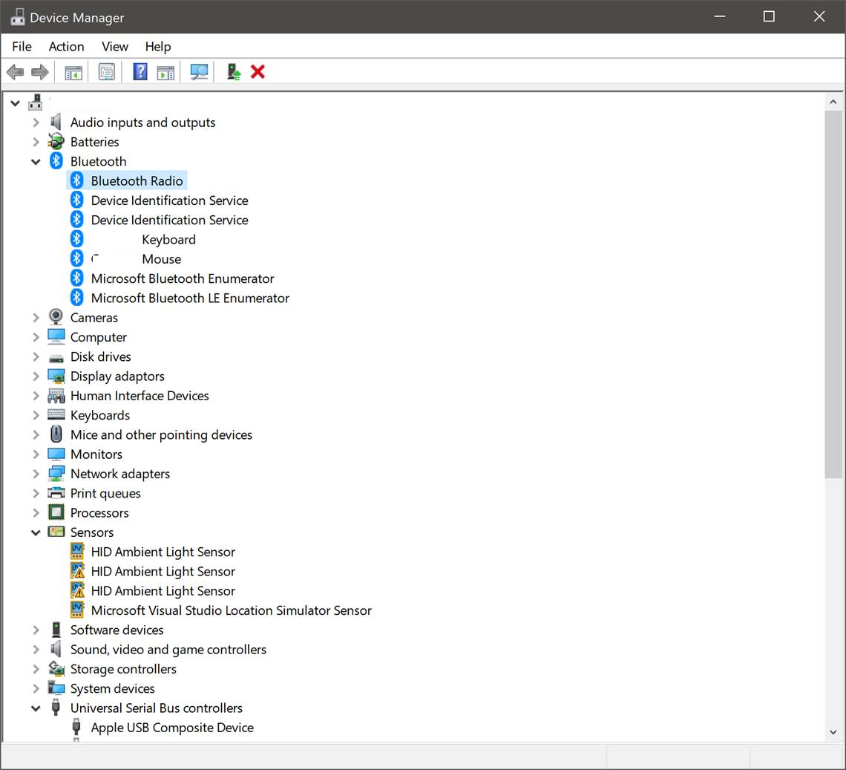Expand Audio inputs and outputs

point(36,123)
